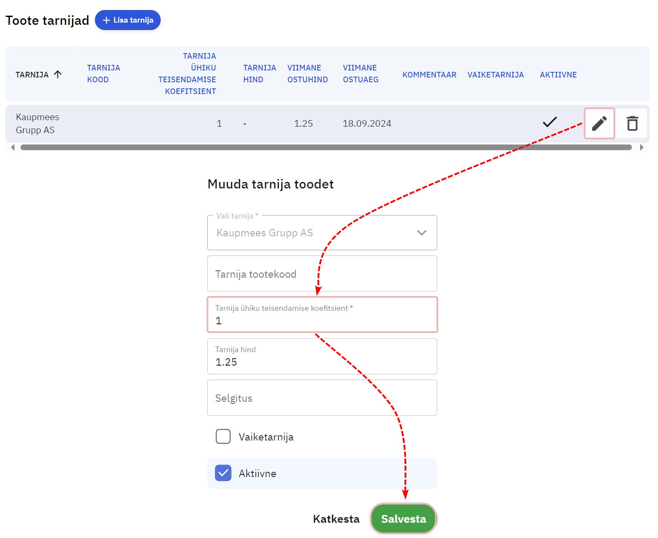Uncheck the Aktiivne checkbox

coord(223,473)
